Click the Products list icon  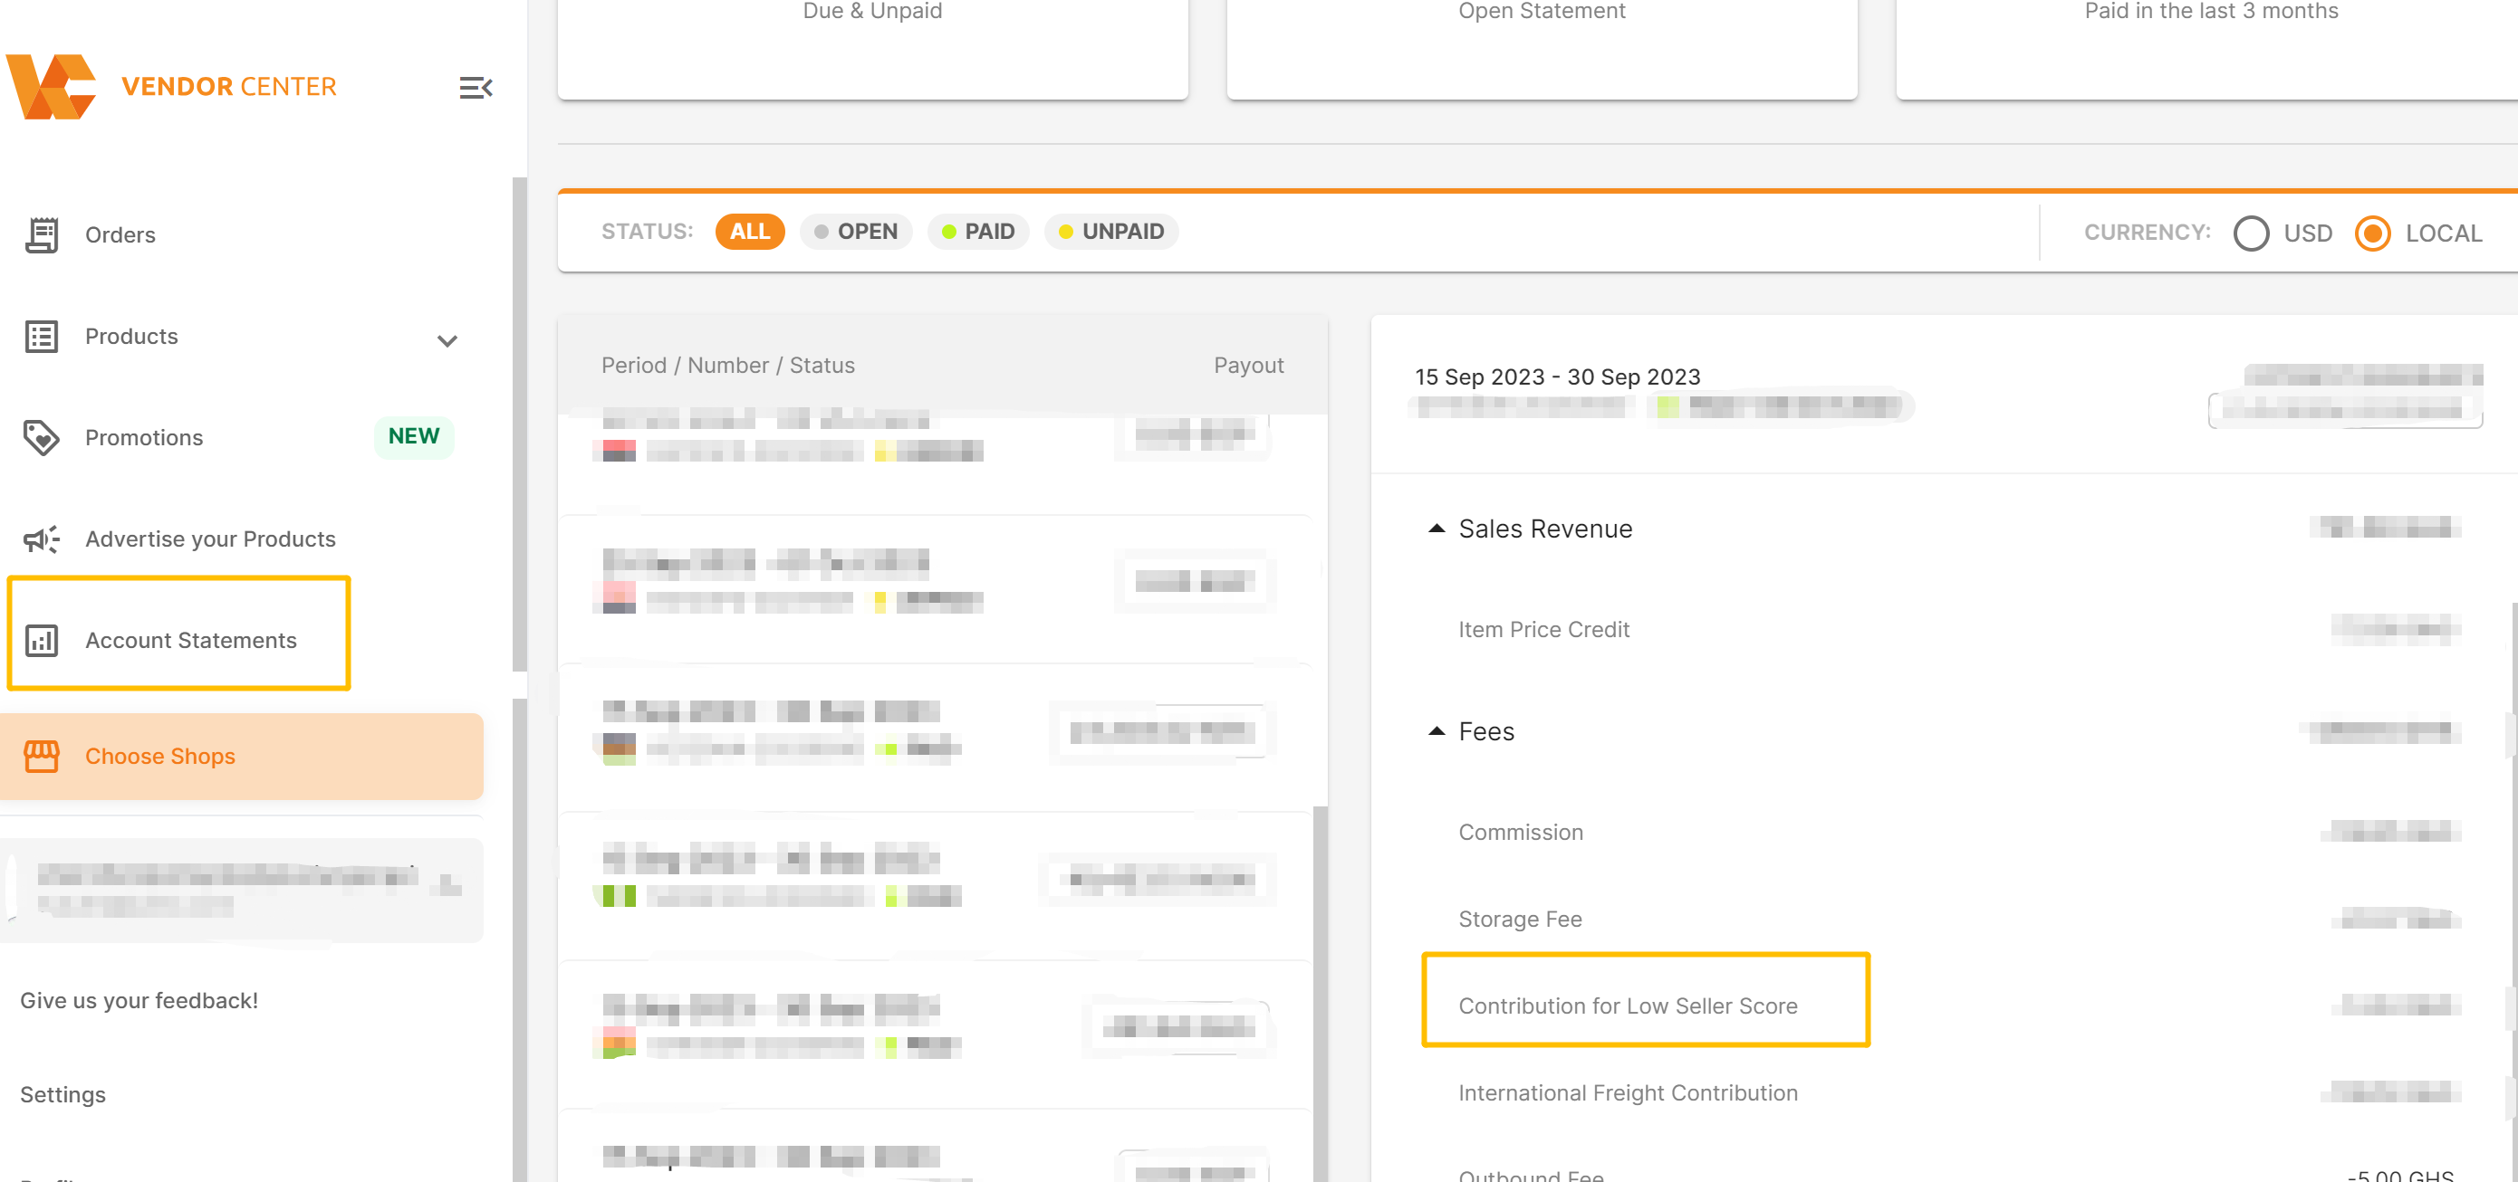tap(41, 336)
